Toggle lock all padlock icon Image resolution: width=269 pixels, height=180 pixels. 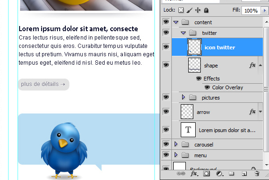[x=206, y=10]
